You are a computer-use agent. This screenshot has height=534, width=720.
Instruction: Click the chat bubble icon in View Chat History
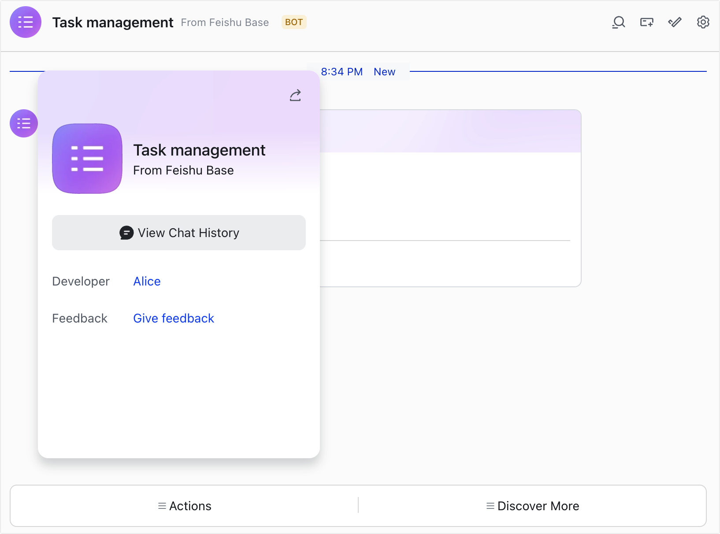click(x=126, y=233)
